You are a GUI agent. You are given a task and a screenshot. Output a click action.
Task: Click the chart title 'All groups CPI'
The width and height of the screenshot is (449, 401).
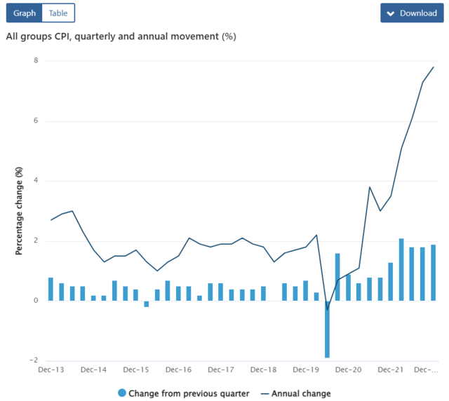[121, 36]
